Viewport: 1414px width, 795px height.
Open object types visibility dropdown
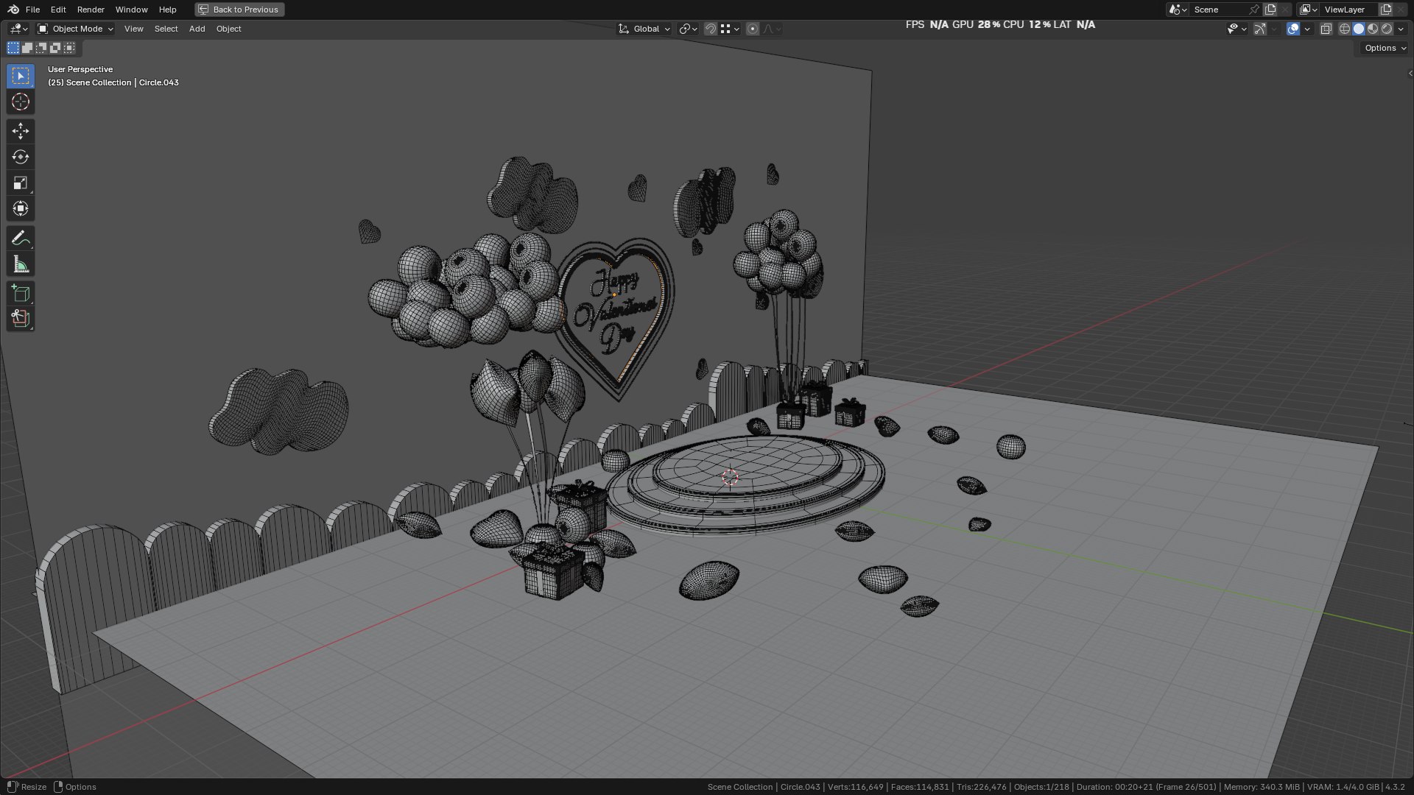click(1237, 29)
